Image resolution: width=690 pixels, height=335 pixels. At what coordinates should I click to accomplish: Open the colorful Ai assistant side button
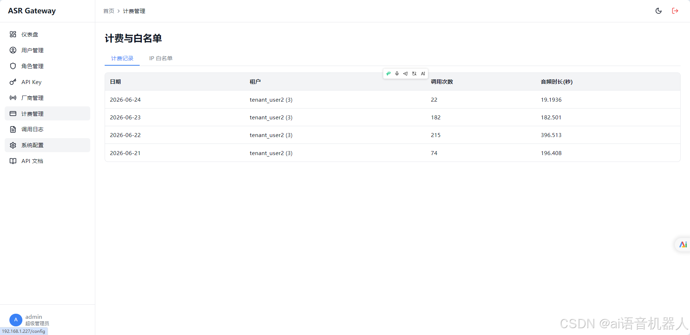coord(683,244)
